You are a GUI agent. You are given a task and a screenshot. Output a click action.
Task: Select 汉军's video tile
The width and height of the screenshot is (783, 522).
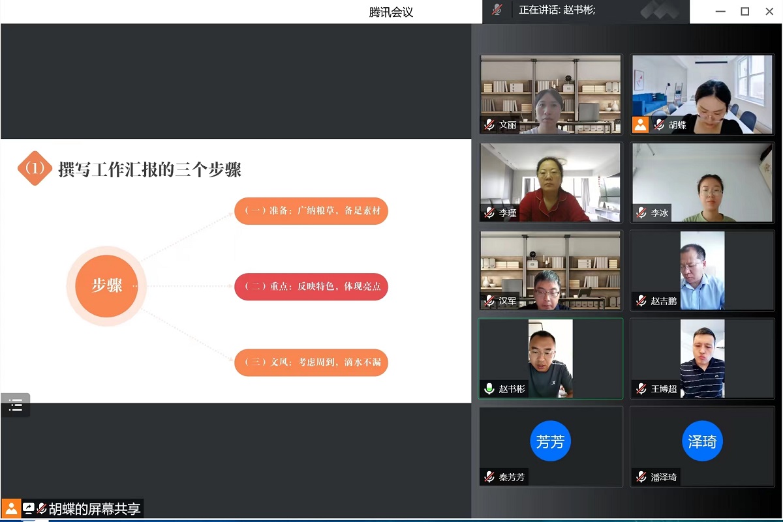click(551, 270)
